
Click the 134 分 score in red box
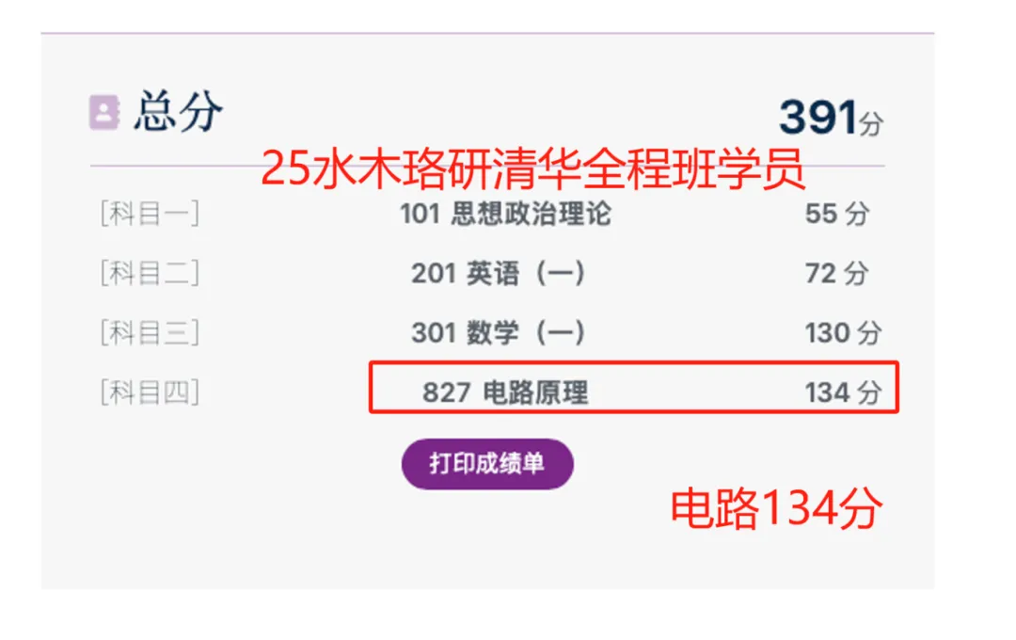coord(843,392)
